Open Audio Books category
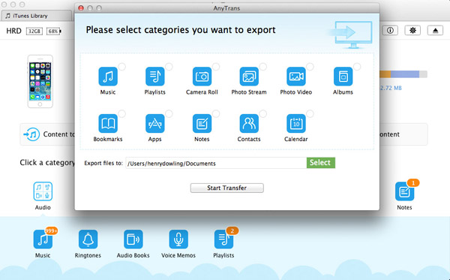The width and height of the screenshot is (450, 280). [x=133, y=239]
